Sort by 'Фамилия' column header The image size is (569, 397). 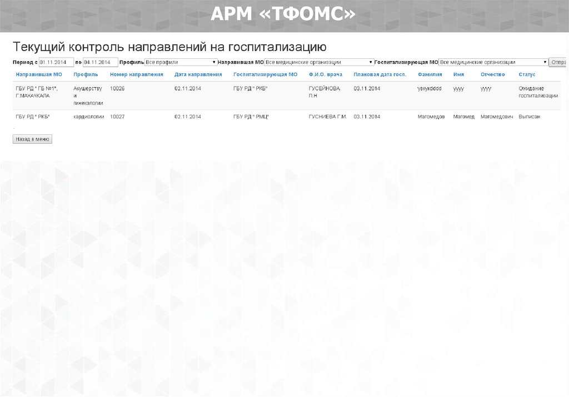(x=430, y=74)
